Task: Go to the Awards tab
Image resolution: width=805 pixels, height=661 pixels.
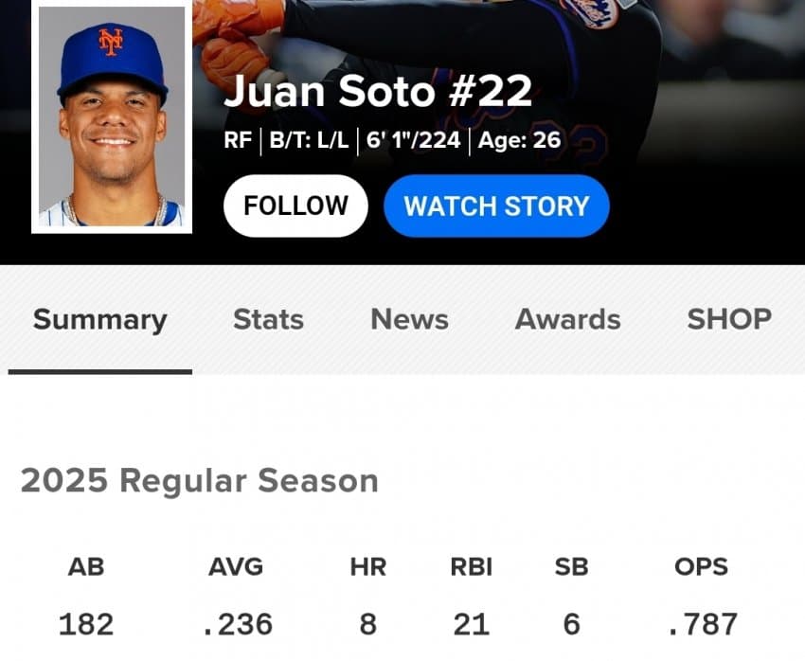Action: (x=568, y=319)
